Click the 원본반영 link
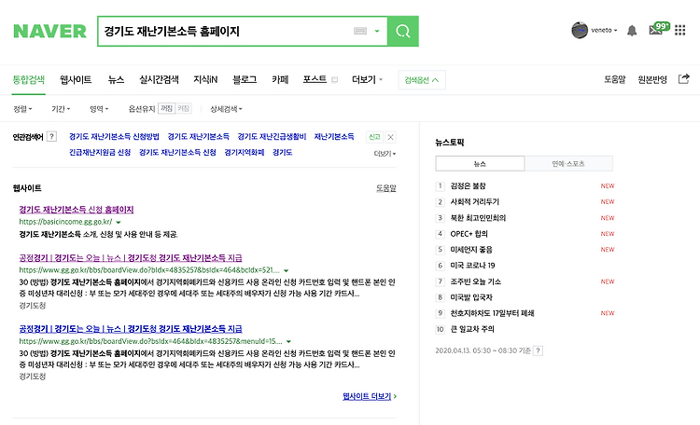 coord(652,80)
